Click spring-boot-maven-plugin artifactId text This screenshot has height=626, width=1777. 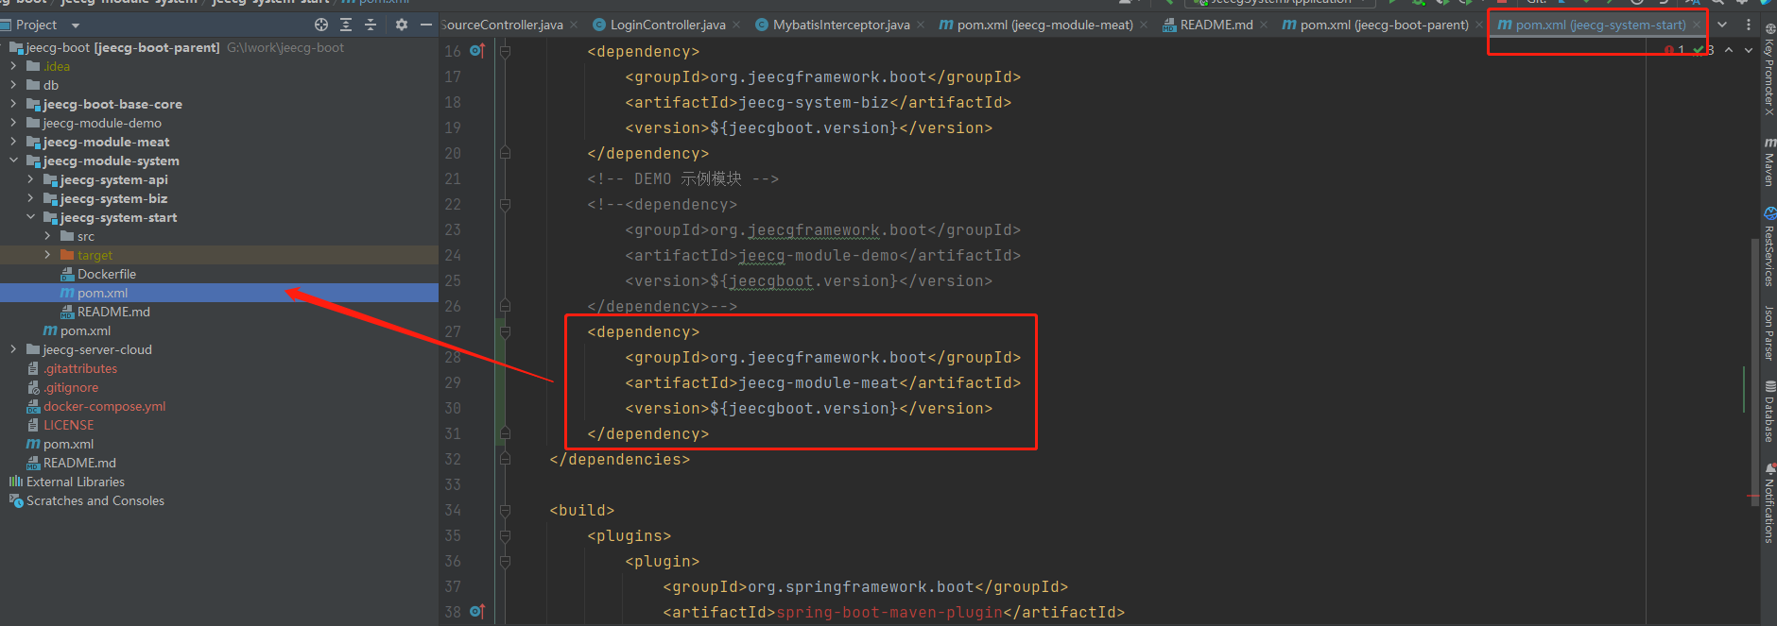(889, 613)
